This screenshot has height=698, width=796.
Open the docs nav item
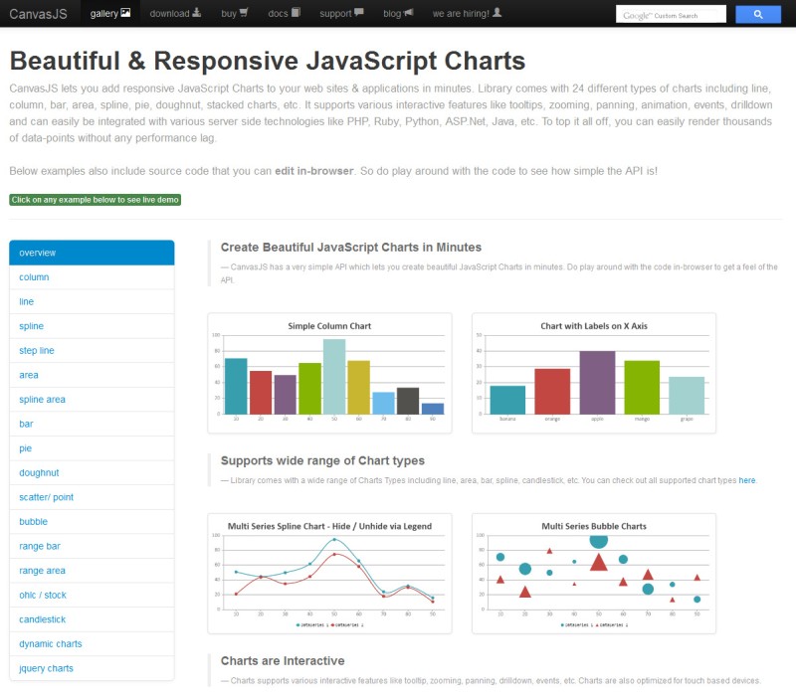point(284,13)
